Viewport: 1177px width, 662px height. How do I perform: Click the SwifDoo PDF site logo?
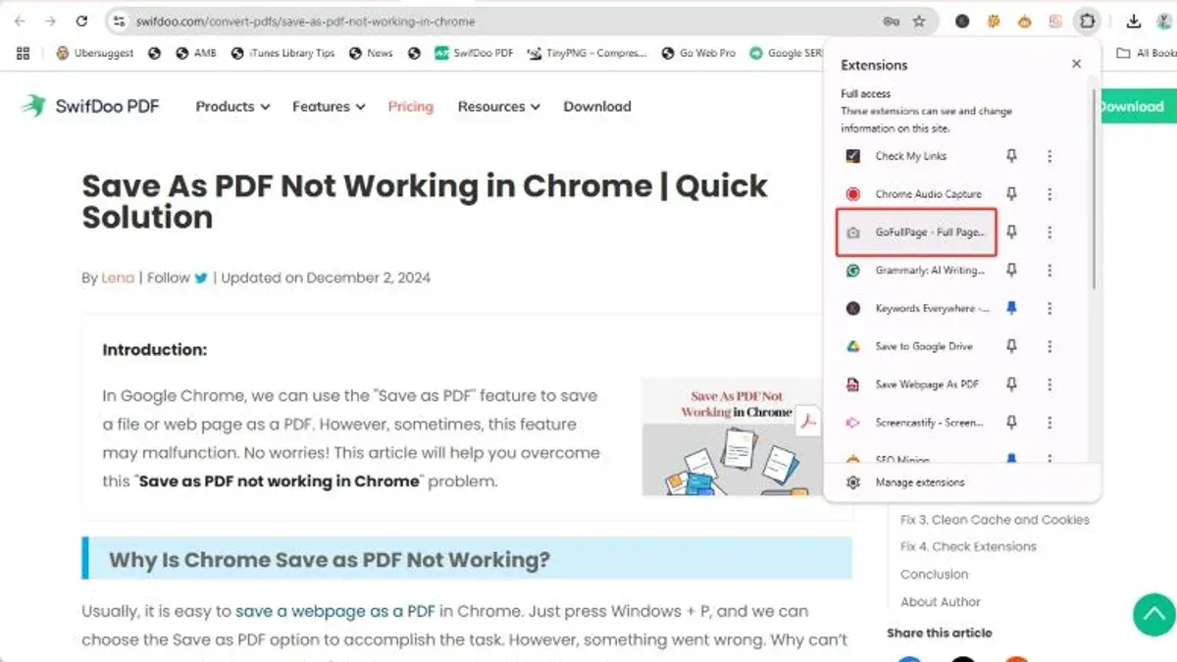tap(90, 107)
